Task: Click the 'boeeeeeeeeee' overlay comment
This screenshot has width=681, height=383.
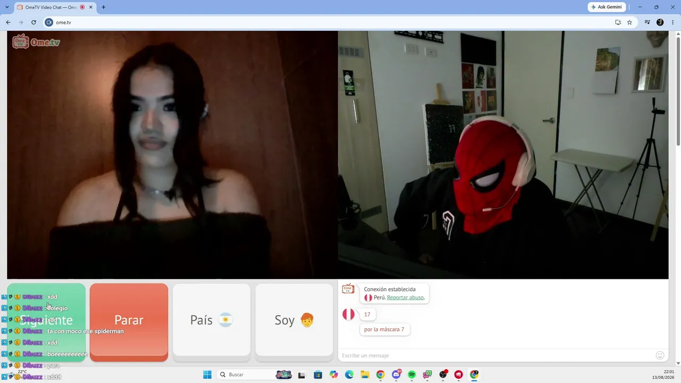Action: pyautogui.click(x=67, y=354)
